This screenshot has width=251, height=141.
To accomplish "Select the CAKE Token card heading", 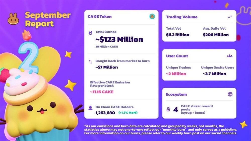I will click(x=100, y=17).
